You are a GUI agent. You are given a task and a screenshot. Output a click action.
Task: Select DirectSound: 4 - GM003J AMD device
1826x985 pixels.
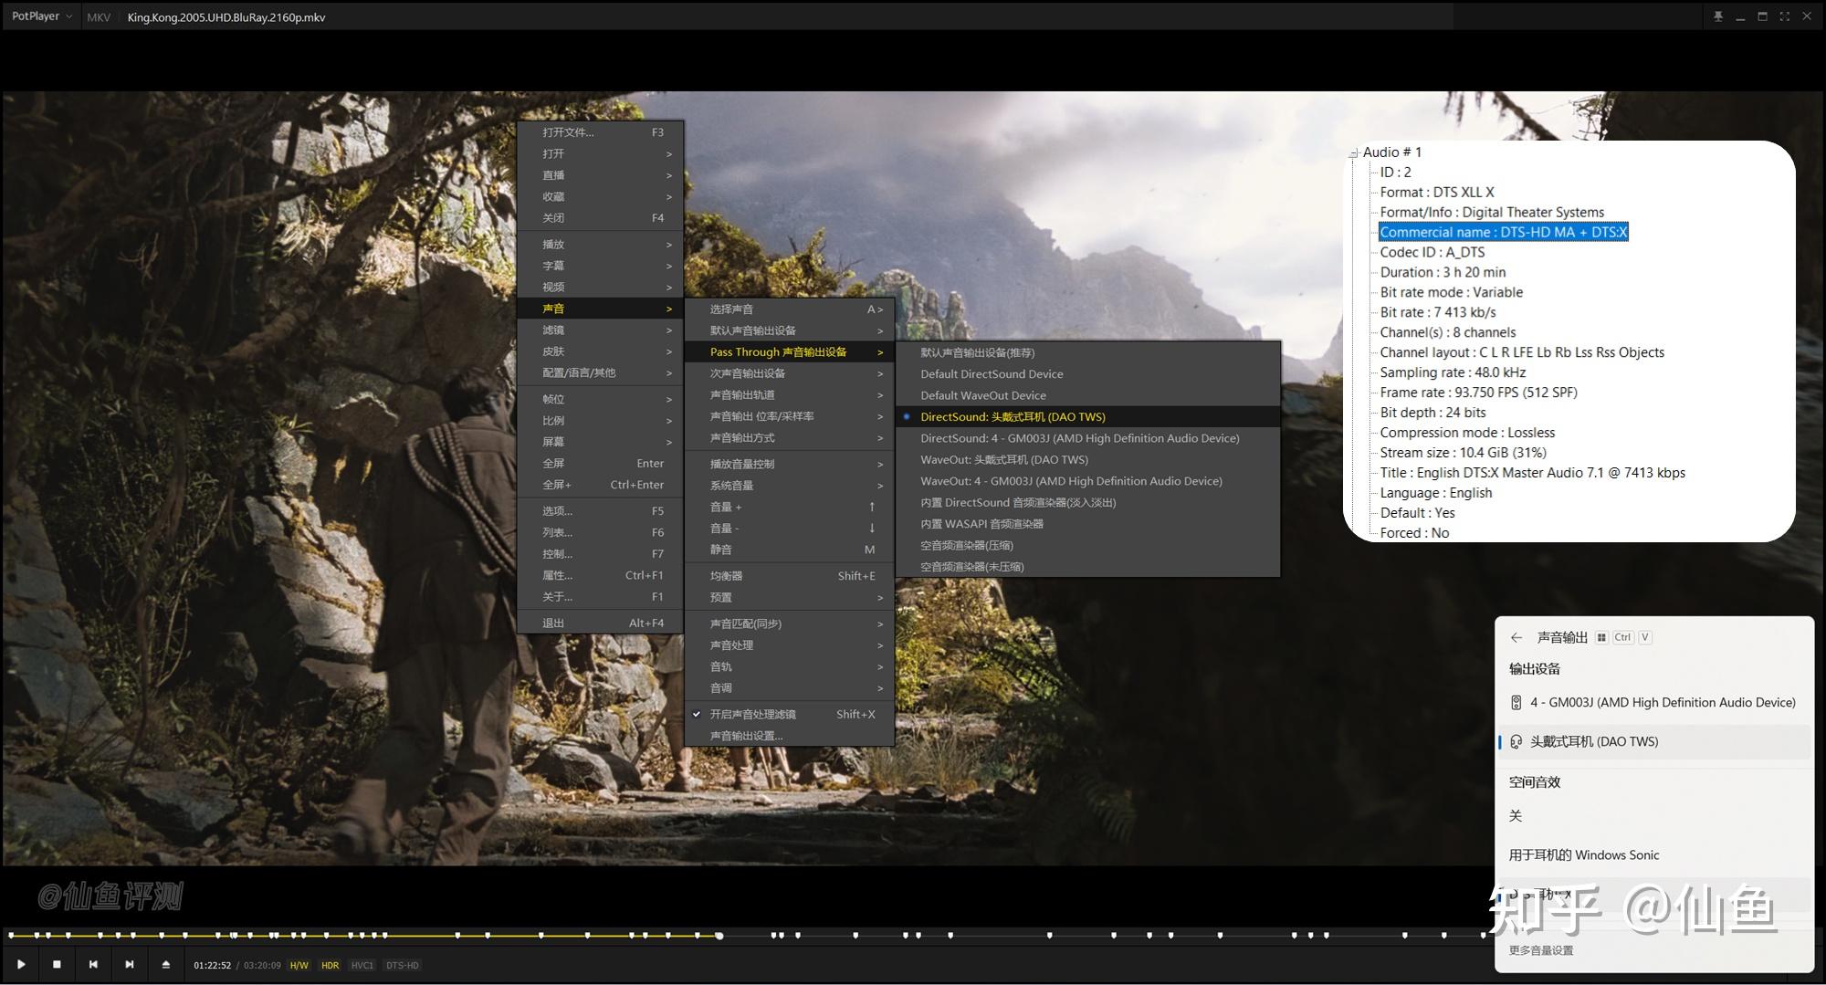pyautogui.click(x=1088, y=438)
